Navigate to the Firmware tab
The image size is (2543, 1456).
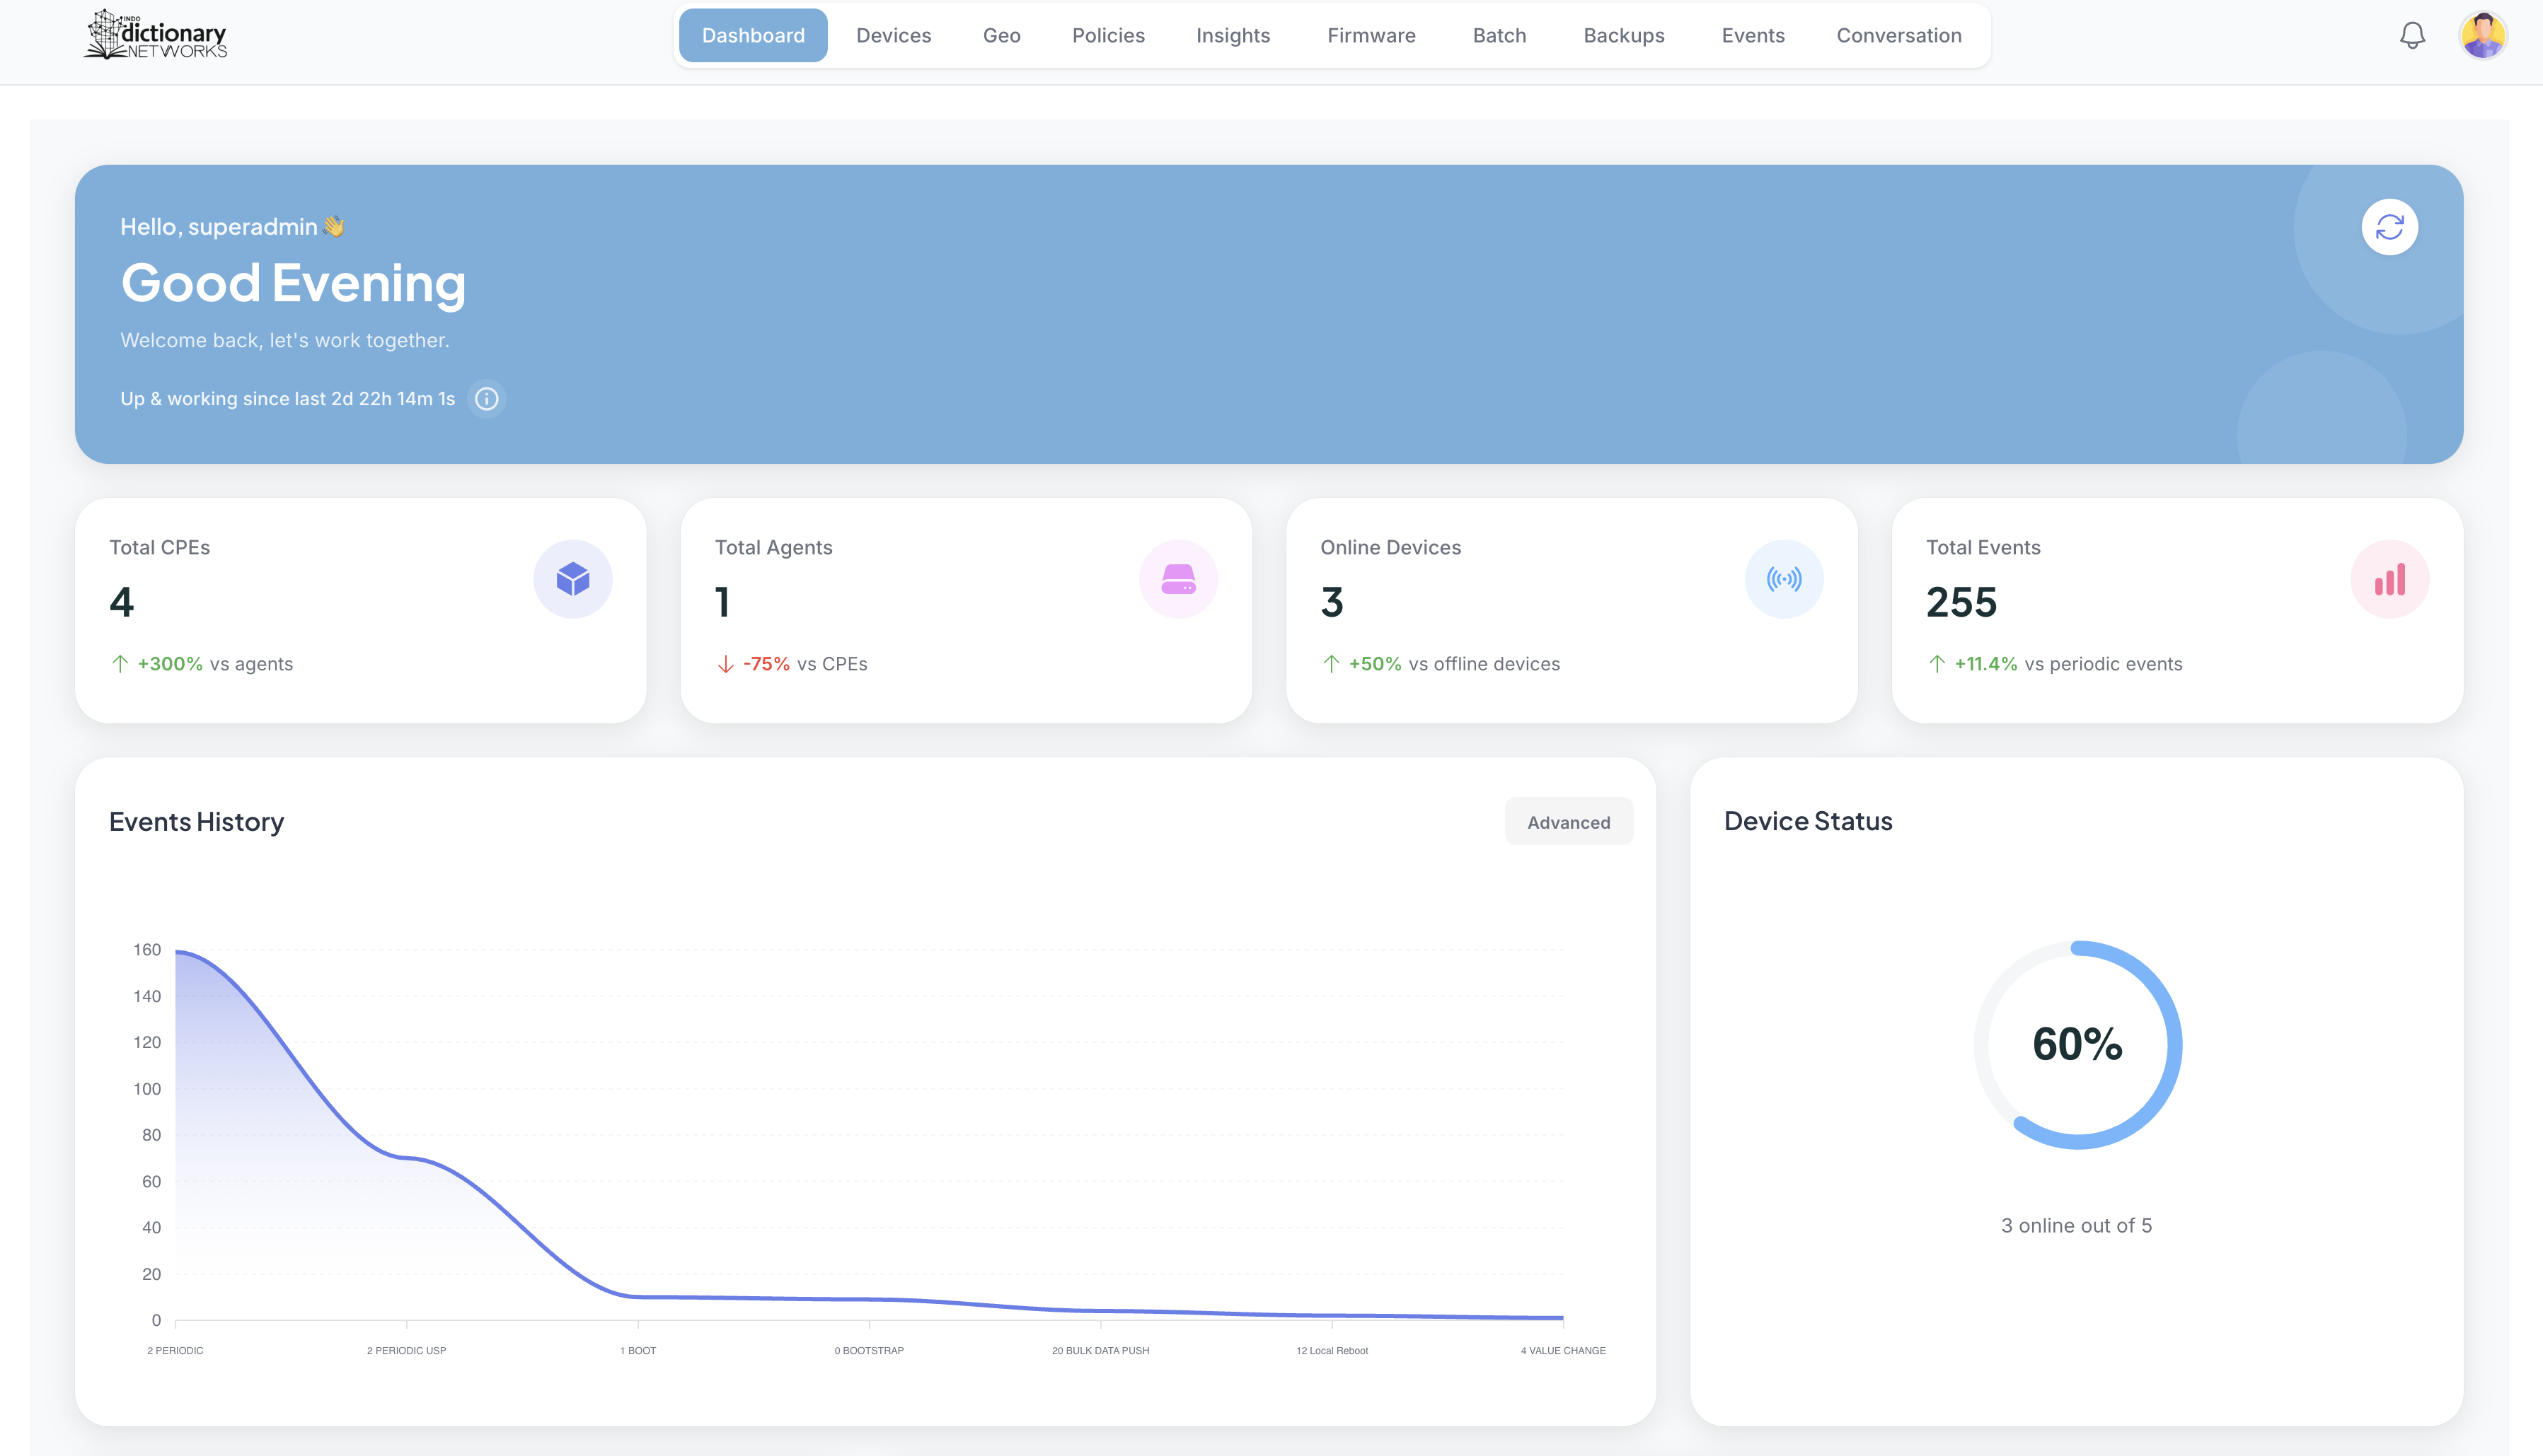pyautogui.click(x=1371, y=36)
